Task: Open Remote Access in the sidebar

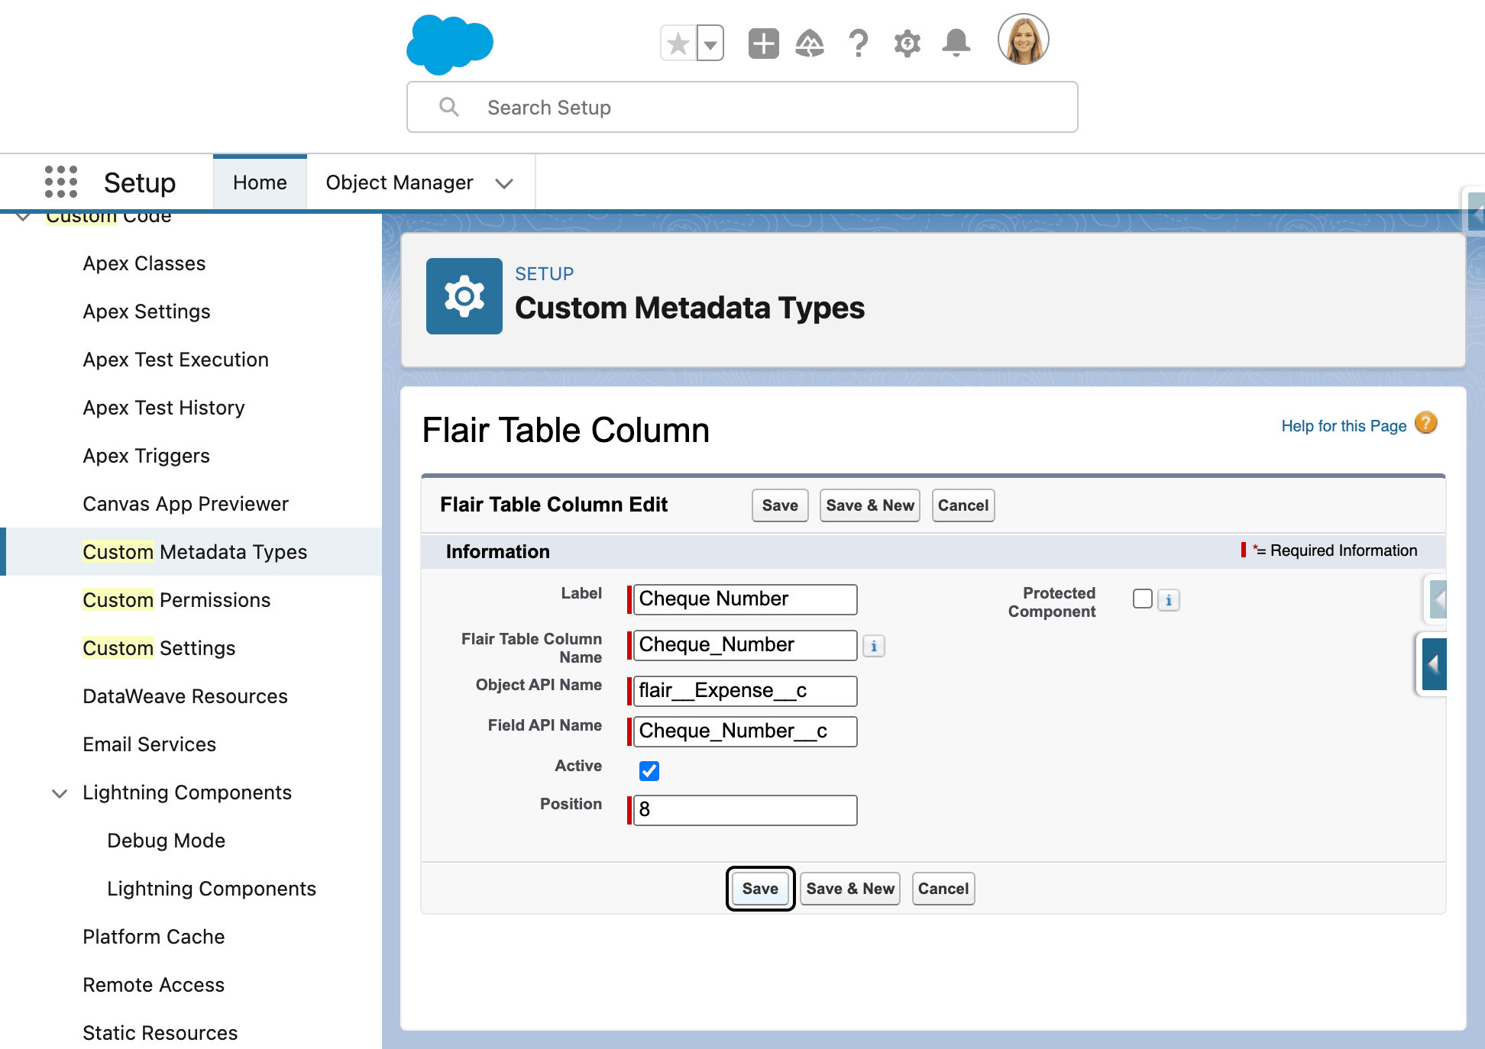Action: (x=154, y=985)
